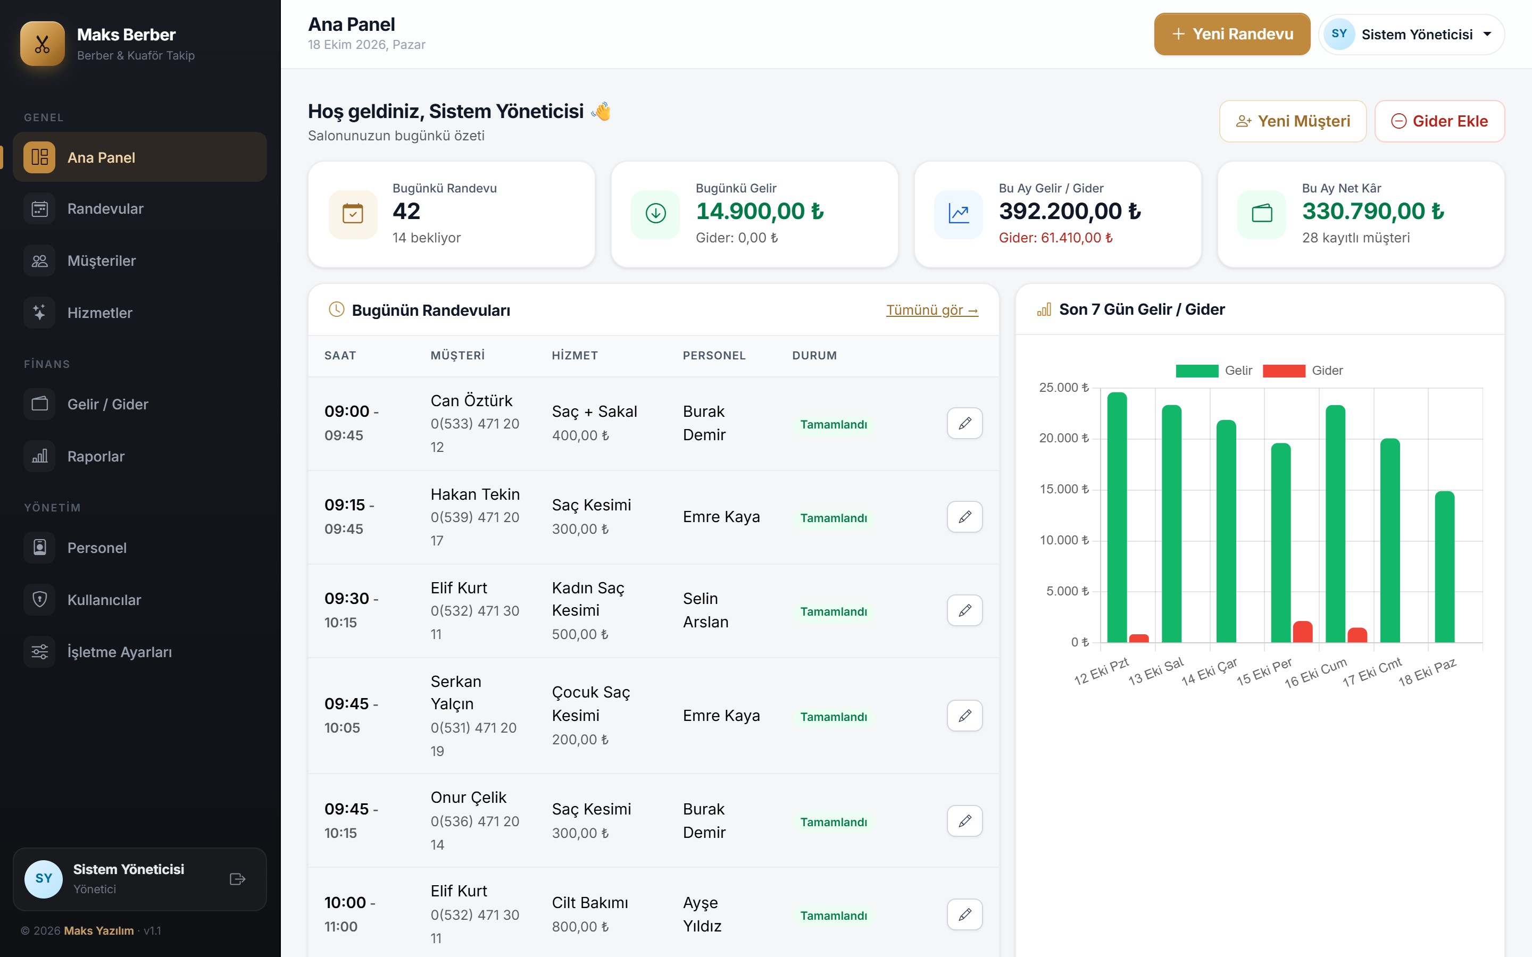Edit Elif Kurt 09:30 appointment
Viewport: 1532px width, 957px height.
point(965,611)
